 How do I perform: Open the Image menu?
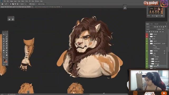click(11, 1)
